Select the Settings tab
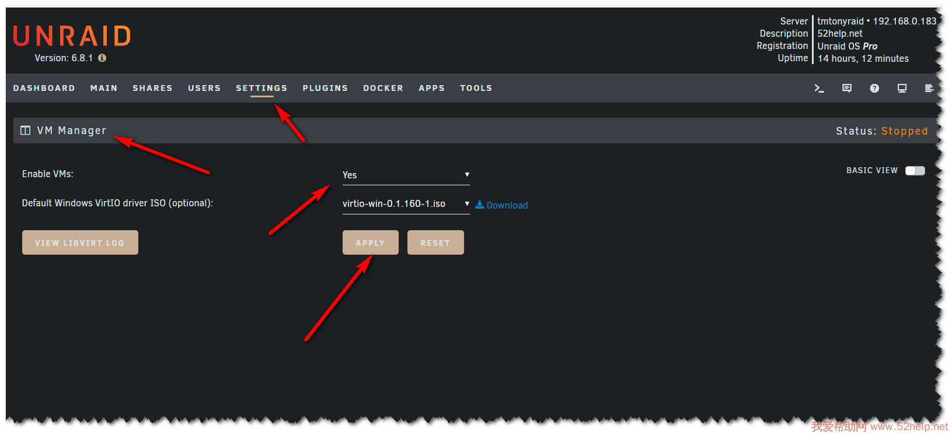This screenshot has height=433, width=952. (x=261, y=88)
